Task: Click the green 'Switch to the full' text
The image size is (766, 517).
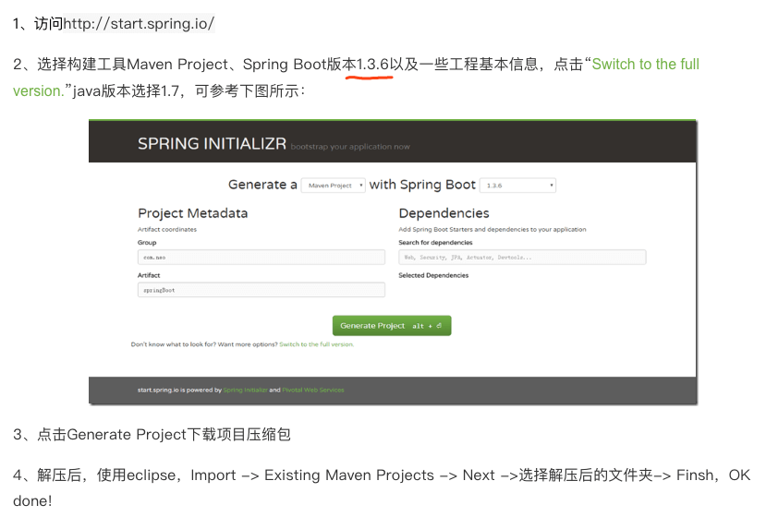Action: click(x=645, y=64)
